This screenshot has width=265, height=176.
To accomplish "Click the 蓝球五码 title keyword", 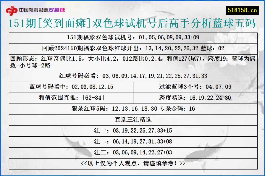I will [237, 24].
